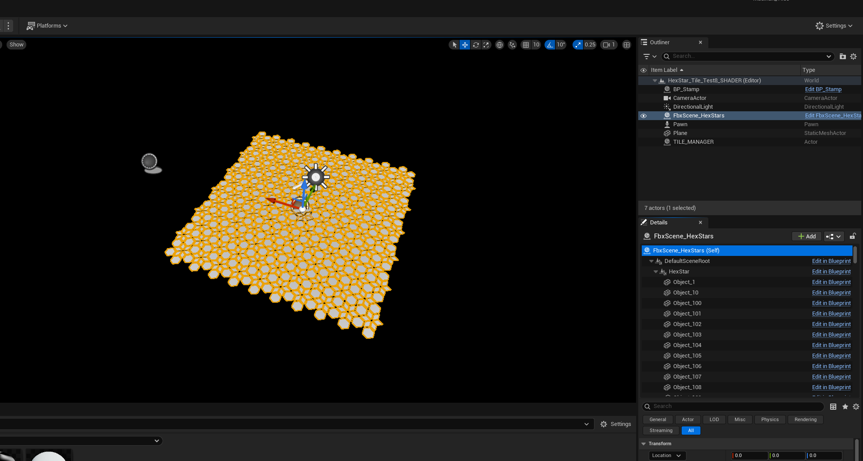Viewport: 863px width, 461px height.
Task: Click the Location X value field
Action: coord(750,456)
